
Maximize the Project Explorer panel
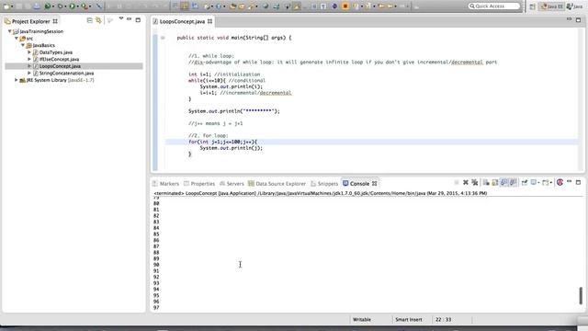pyautogui.click(x=138, y=20)
